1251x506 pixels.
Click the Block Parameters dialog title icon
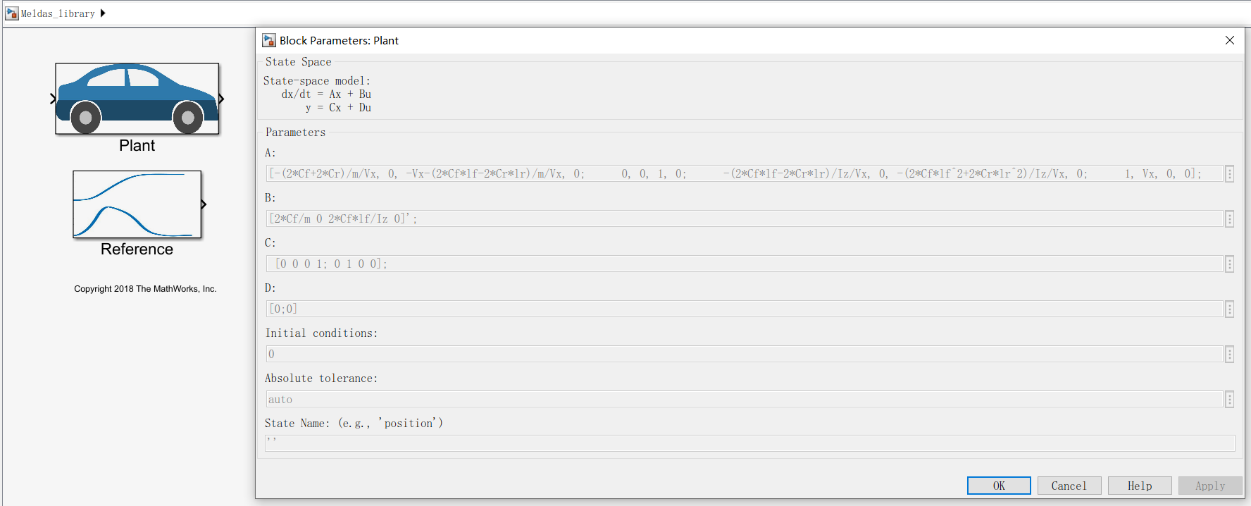pos(269,40)
